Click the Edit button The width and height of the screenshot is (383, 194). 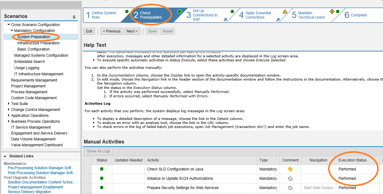click(89, 31)
